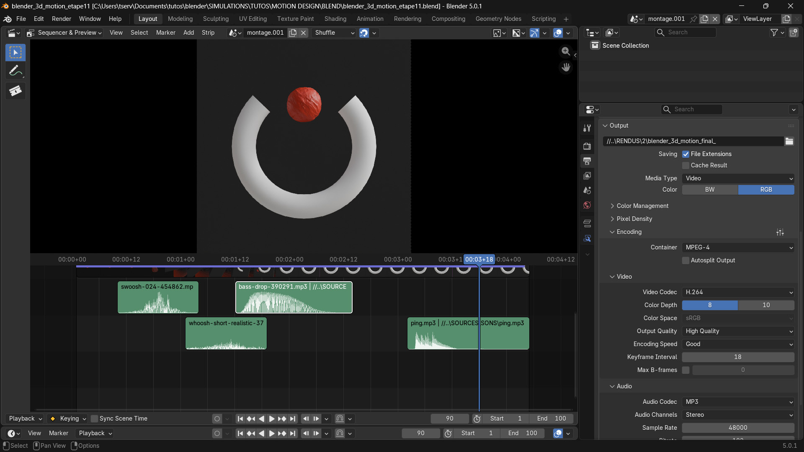Select BW color output button
This screenshot has height=452, width=804.
pos(710,190)
